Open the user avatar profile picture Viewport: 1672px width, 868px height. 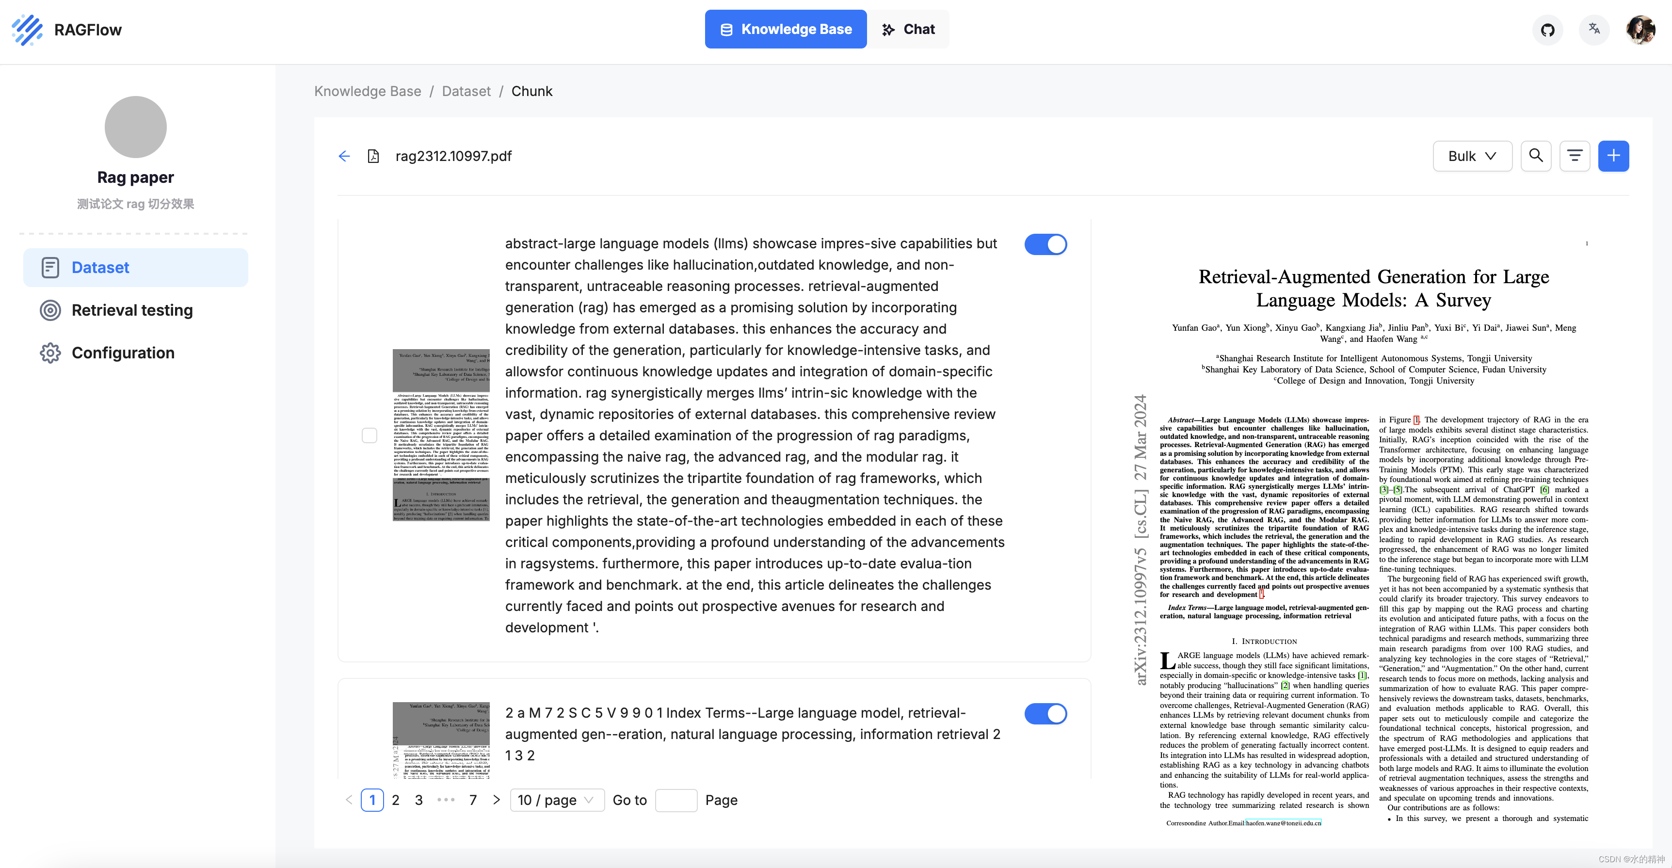(x=1640, y=30)
